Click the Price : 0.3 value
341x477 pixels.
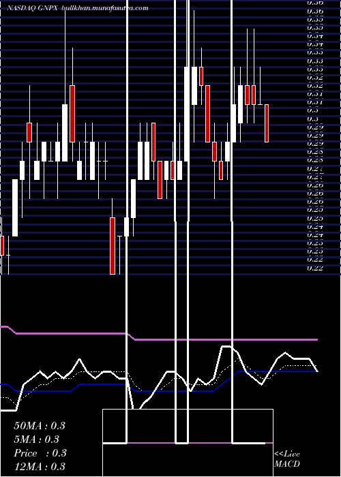[x=40, y=453]
